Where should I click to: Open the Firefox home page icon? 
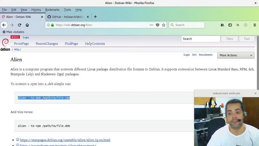click(x=27, y=25)
